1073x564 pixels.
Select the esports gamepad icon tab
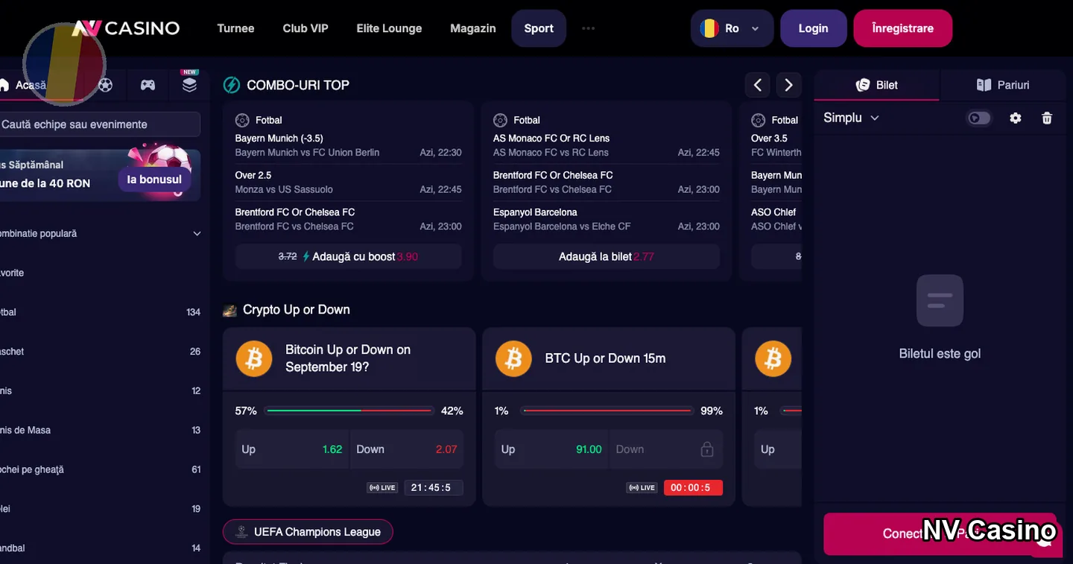click(x=148, y=85)
